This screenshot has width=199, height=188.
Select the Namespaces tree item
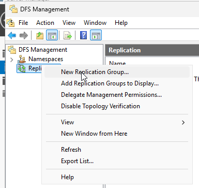pyautogui.click(x=45, y=59)
